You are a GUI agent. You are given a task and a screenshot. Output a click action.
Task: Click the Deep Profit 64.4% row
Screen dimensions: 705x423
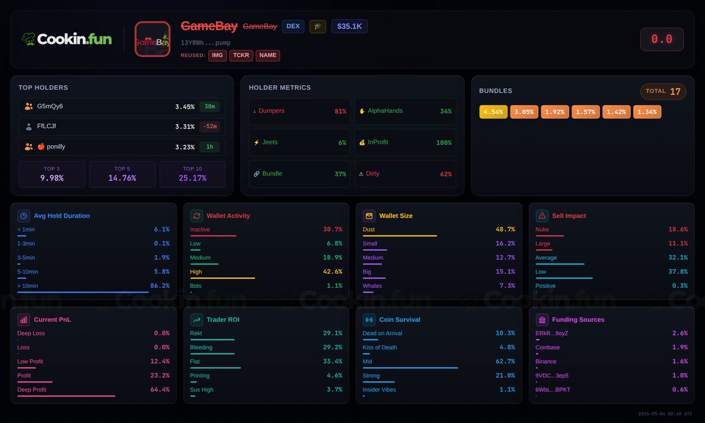click(93, 391)
